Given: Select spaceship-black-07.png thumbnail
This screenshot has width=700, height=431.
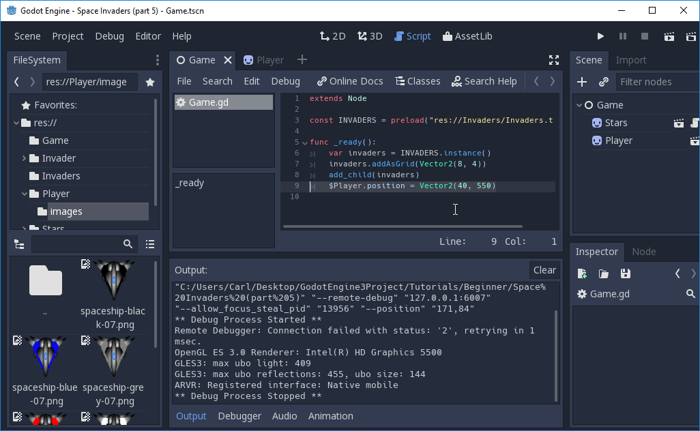Looking at the screenshot, I should click(x=113, y=295).
